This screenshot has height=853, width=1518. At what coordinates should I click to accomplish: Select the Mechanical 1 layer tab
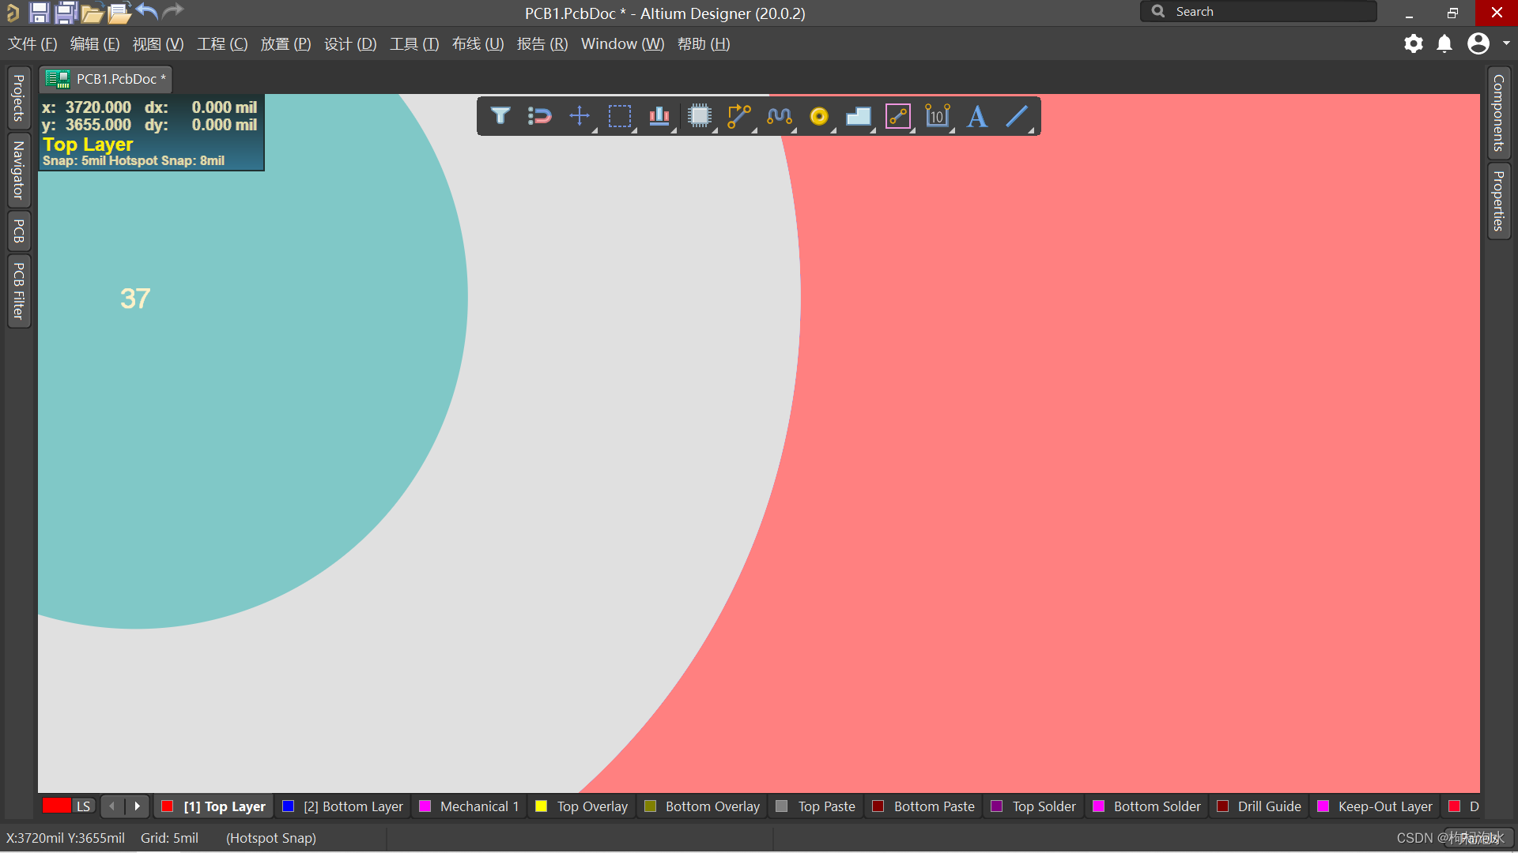tap(480, 806)
